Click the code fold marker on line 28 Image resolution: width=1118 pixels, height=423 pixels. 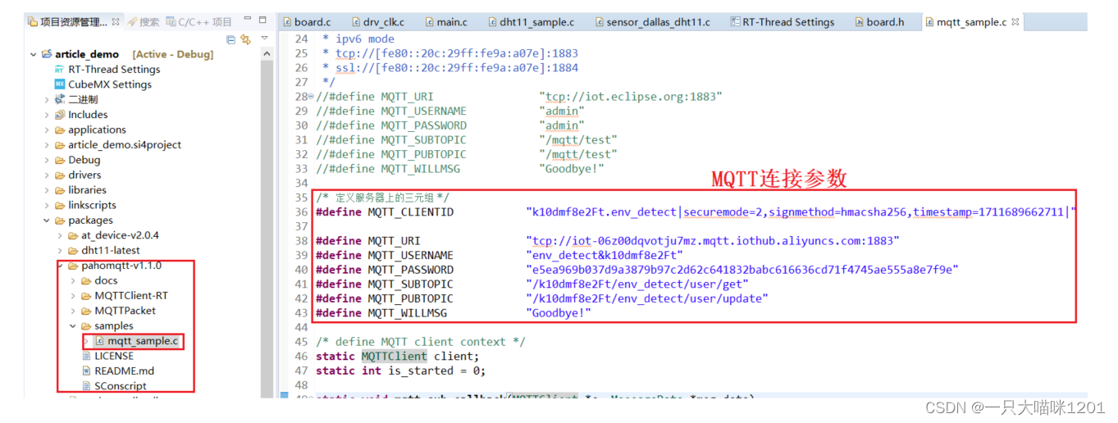click(311, 97)
